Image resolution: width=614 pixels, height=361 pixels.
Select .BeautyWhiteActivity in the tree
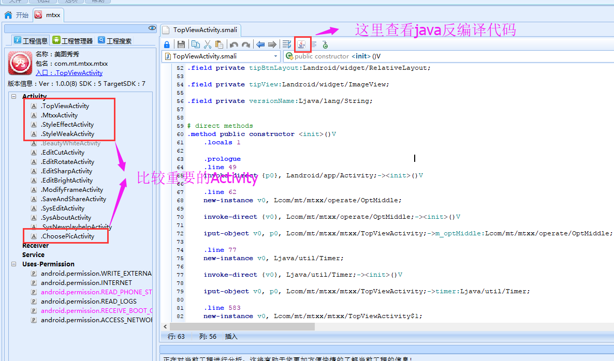tap(70, 144)
